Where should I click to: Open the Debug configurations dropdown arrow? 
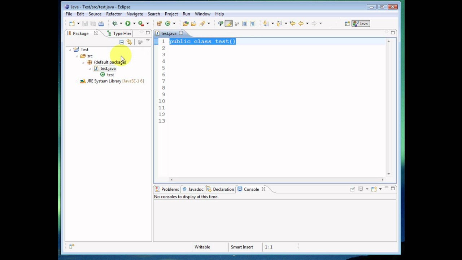121,24
